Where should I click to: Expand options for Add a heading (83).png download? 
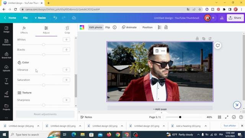point(206,126)
